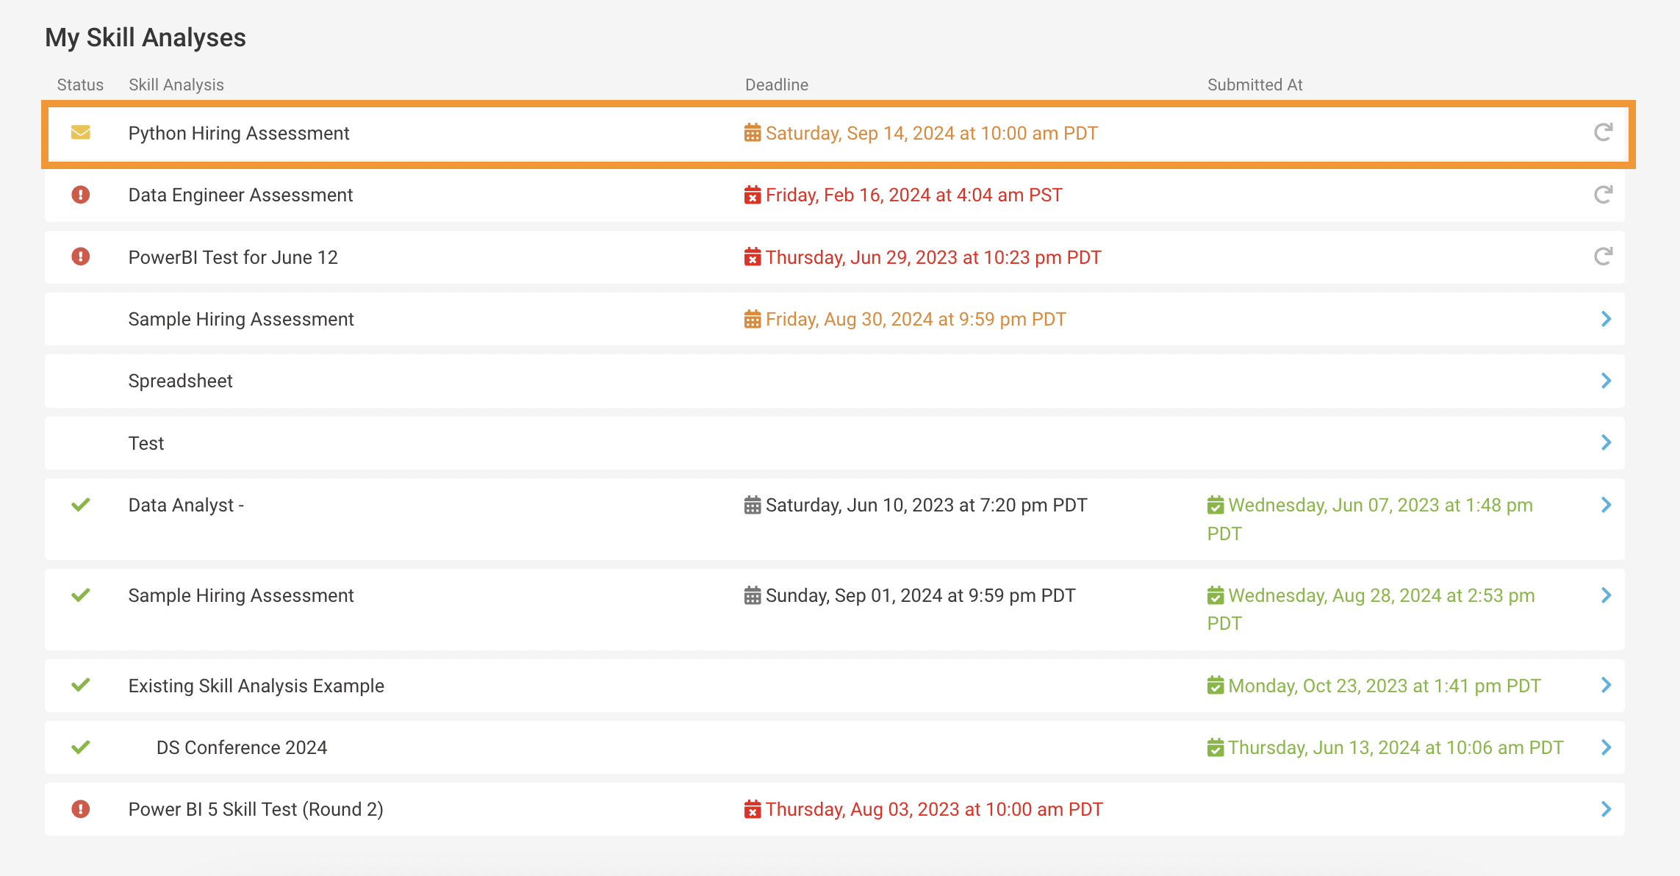Click refresh icon on Python Hiring Assessment row
The height and width of the screenshot is (876, 1680).
(x=1603, y=132)
